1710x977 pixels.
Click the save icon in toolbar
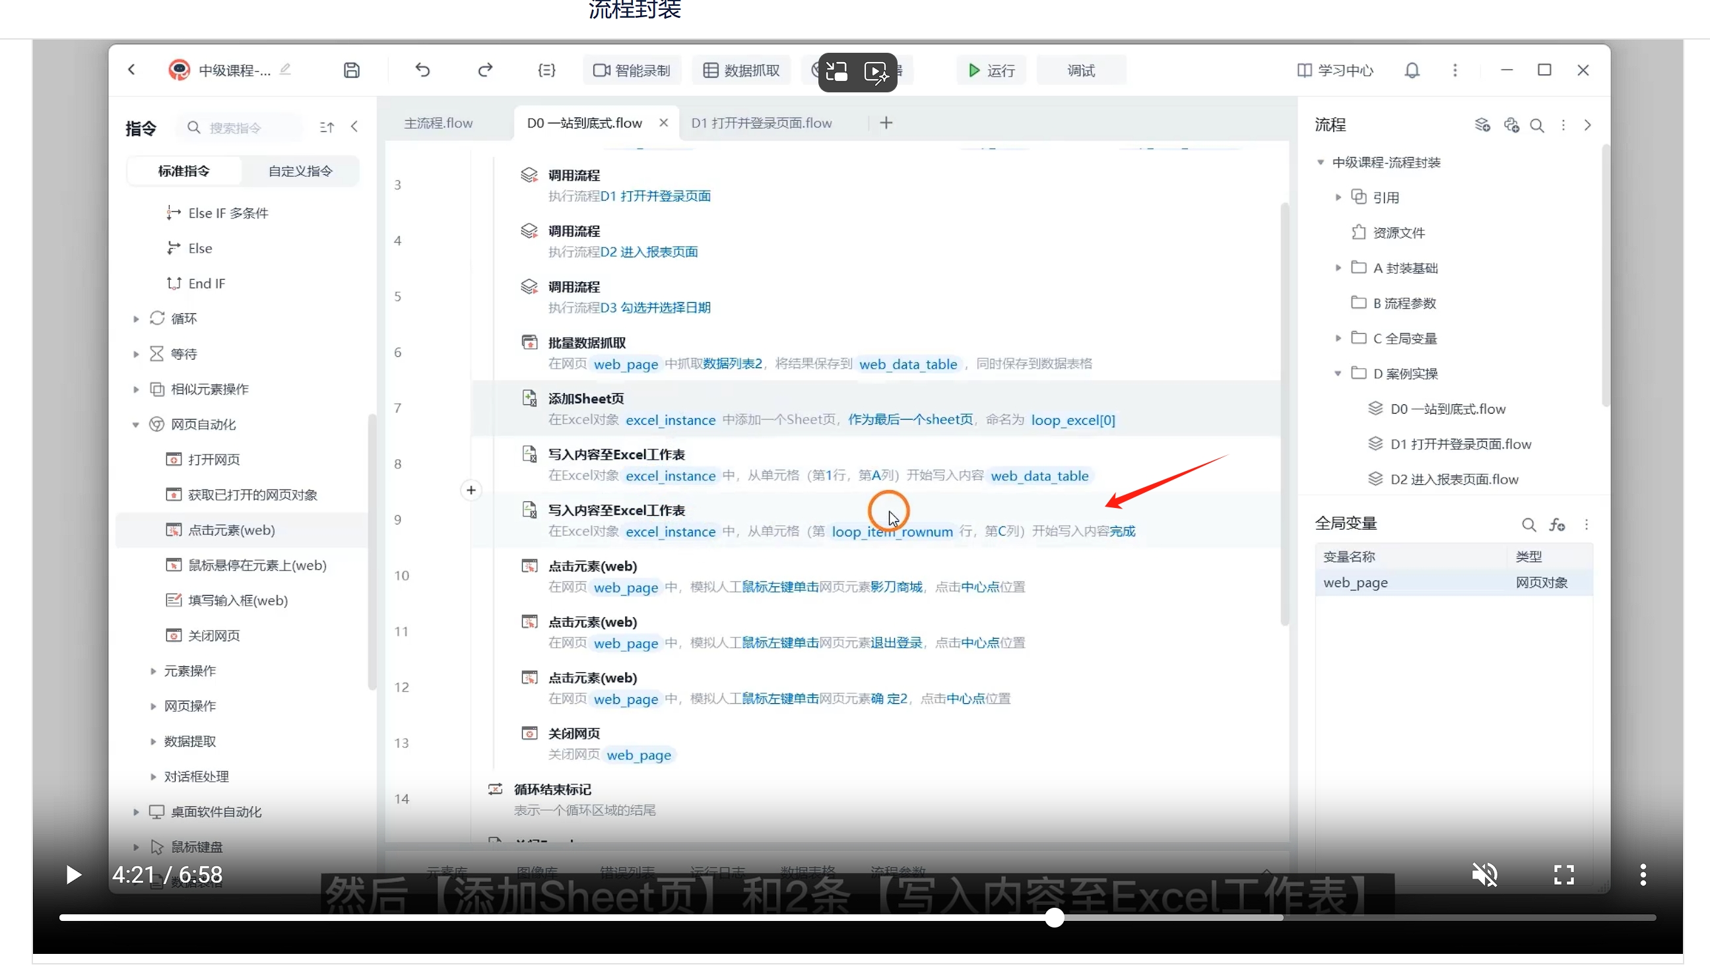[352, 71]
